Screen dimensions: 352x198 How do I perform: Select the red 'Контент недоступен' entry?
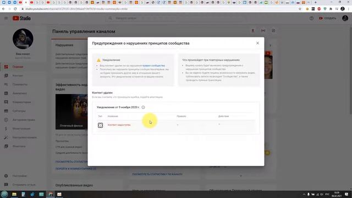[x=119, y=125]
